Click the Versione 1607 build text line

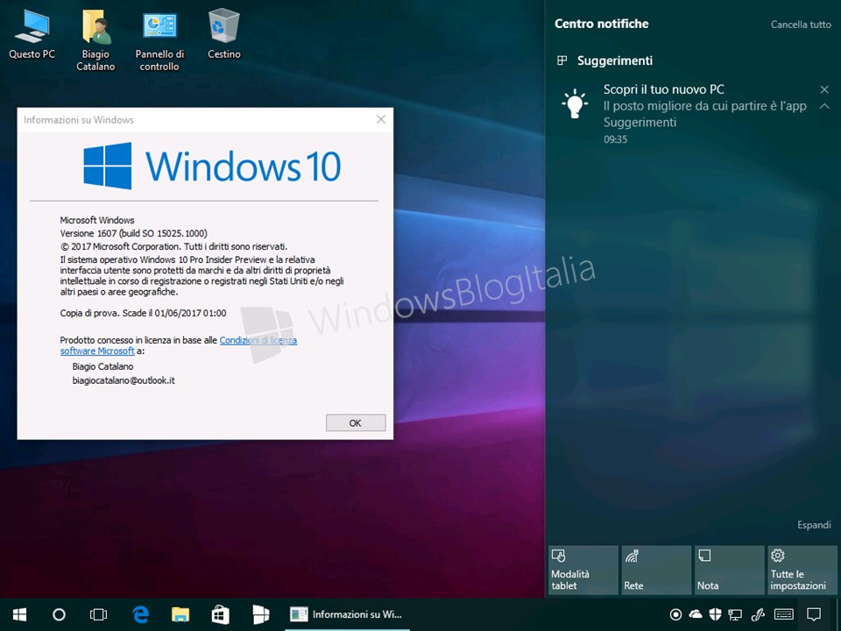click(133, 233)
